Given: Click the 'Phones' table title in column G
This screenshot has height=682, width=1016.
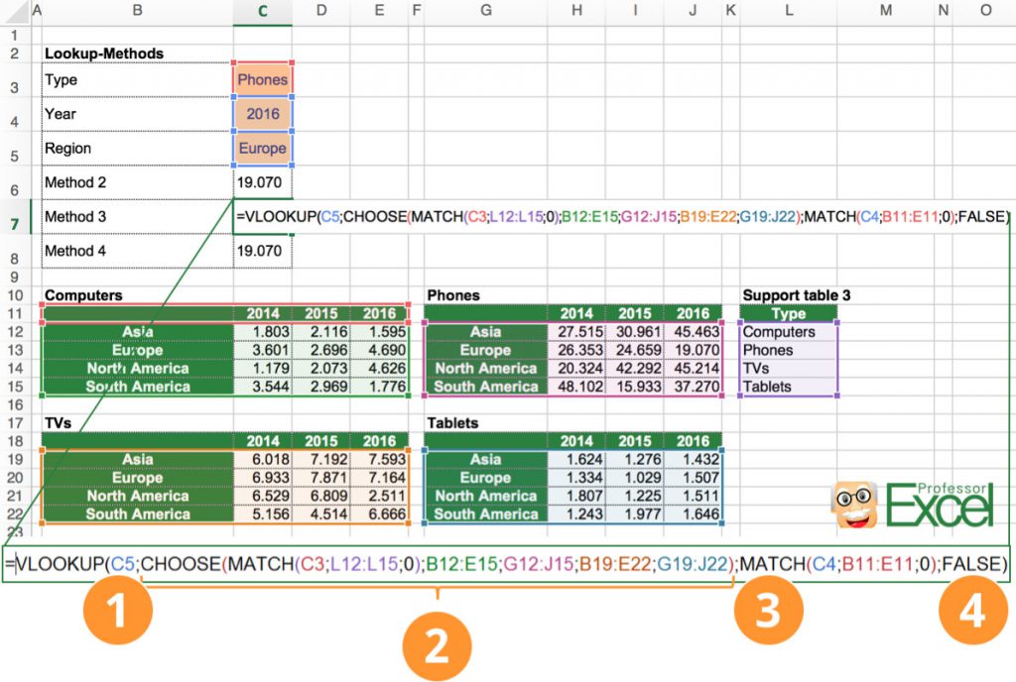Looking at the screenshot, I should point(453,295).
